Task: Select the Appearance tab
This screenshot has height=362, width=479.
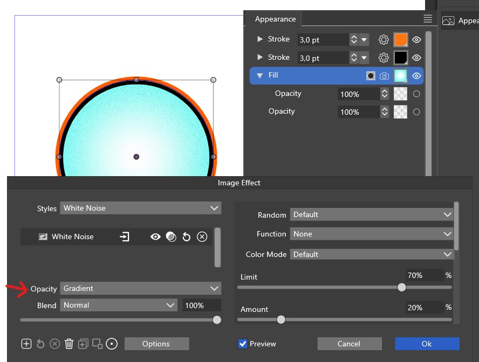Action: [x=275, y=19]
